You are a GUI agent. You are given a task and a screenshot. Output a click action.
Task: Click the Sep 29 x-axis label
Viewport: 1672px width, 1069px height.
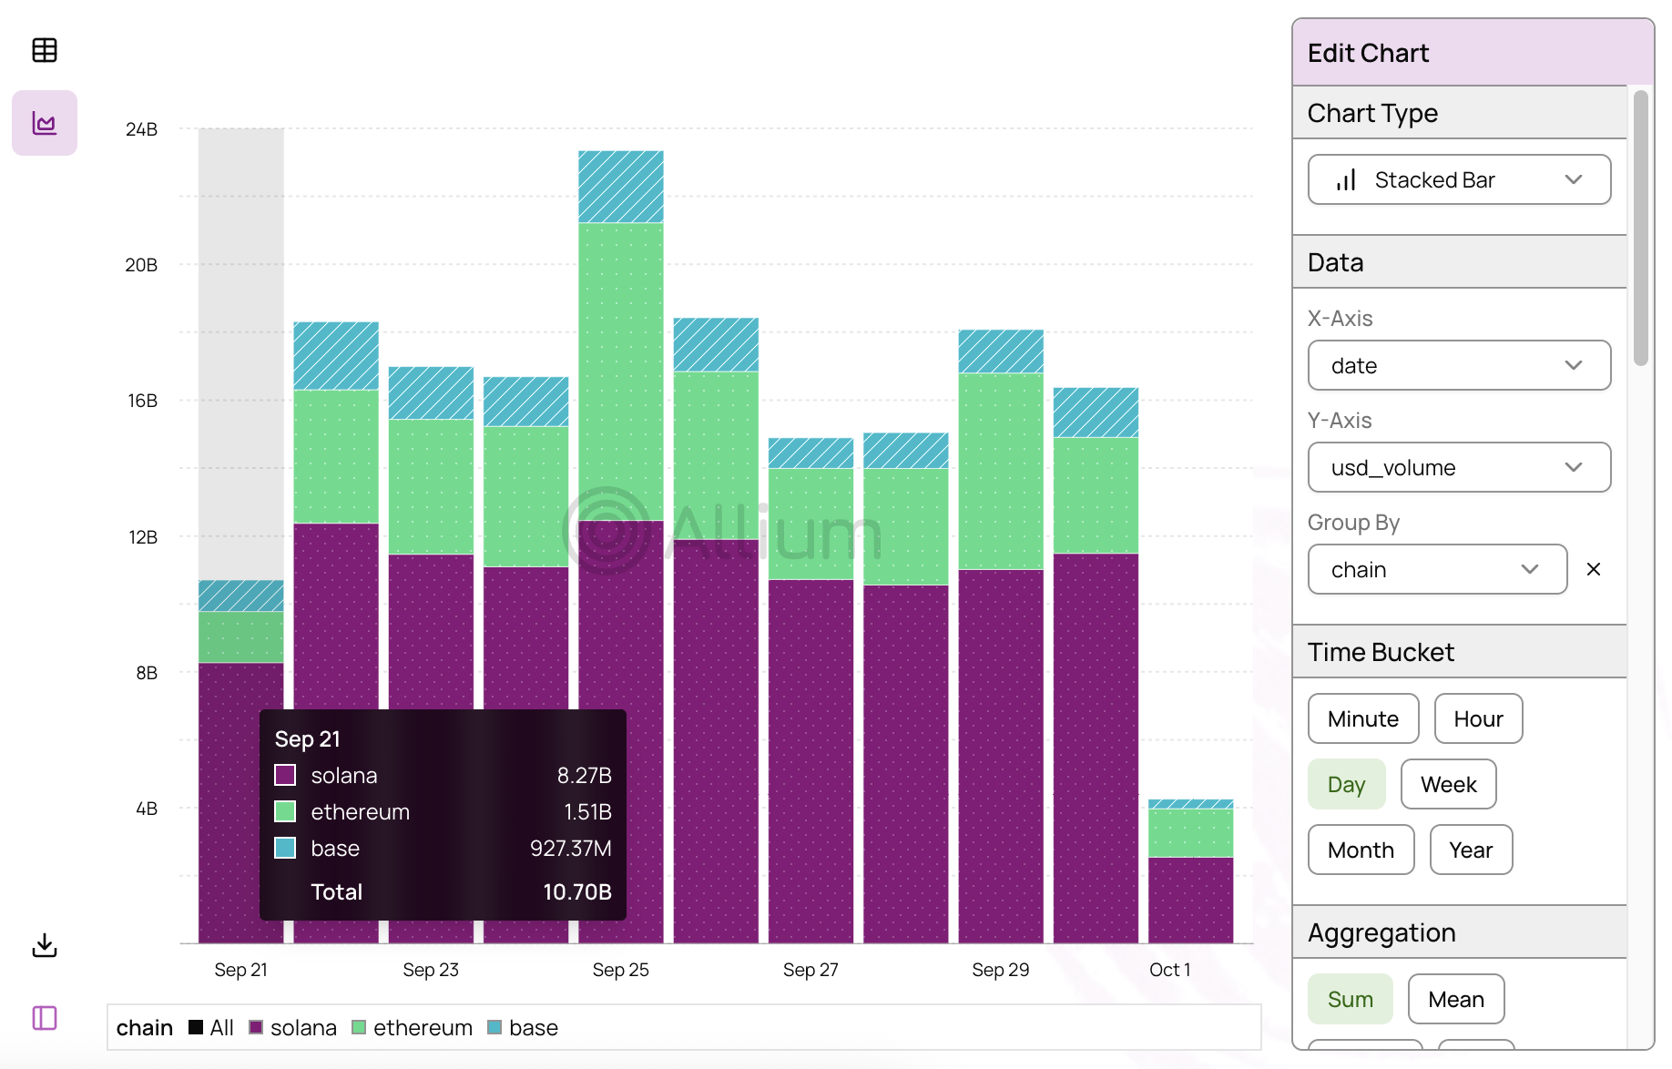[1000, 970]
